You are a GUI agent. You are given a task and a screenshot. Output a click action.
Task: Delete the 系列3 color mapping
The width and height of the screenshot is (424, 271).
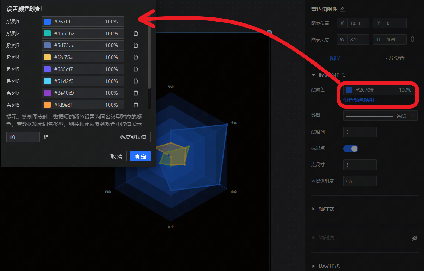click(x=136, y=45)
